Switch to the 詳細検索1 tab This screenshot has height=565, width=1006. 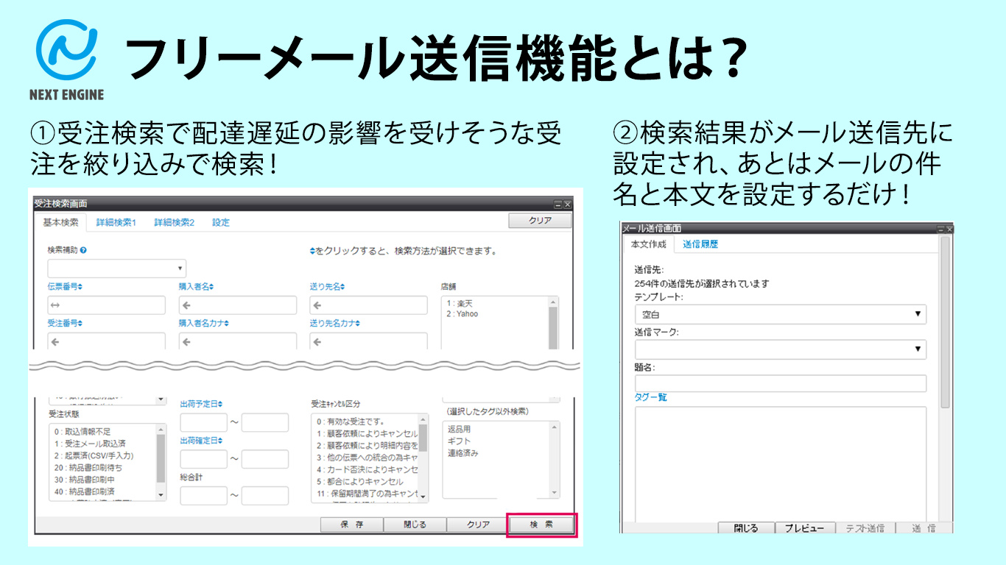[116, 222]
